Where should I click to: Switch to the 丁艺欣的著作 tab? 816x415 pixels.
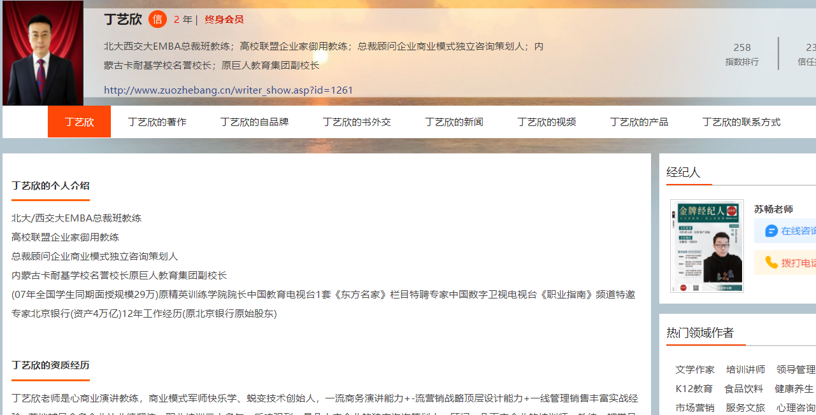[x=157, y=122]
